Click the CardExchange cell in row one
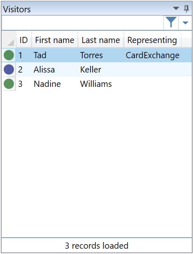This screenshot has width=193, height=254. pyautogui.click(x=152, y=55)
